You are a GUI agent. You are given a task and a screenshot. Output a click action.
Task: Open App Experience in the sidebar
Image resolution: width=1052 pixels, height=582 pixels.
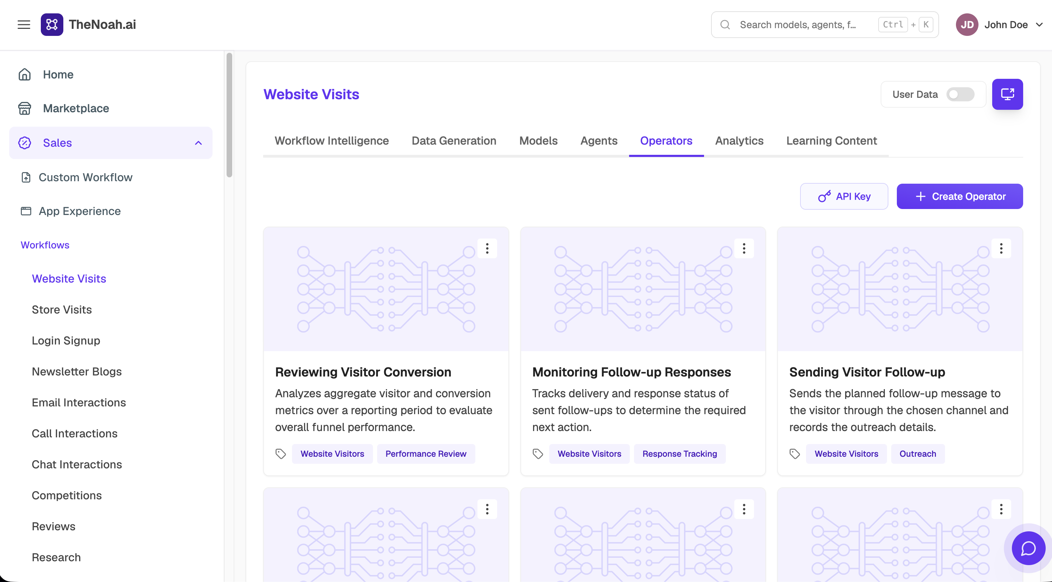[x=111, y=211]
